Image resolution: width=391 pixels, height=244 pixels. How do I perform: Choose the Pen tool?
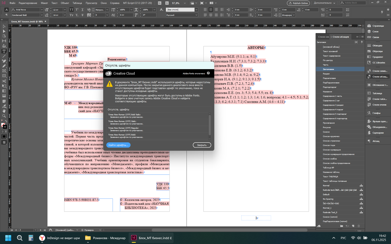[x=4, y=61]
